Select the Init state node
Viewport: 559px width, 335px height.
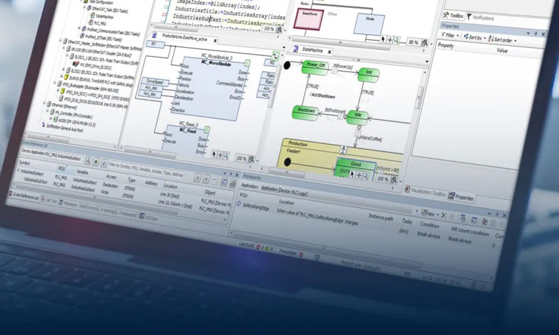pyautogui.click(x=369, y=75)
